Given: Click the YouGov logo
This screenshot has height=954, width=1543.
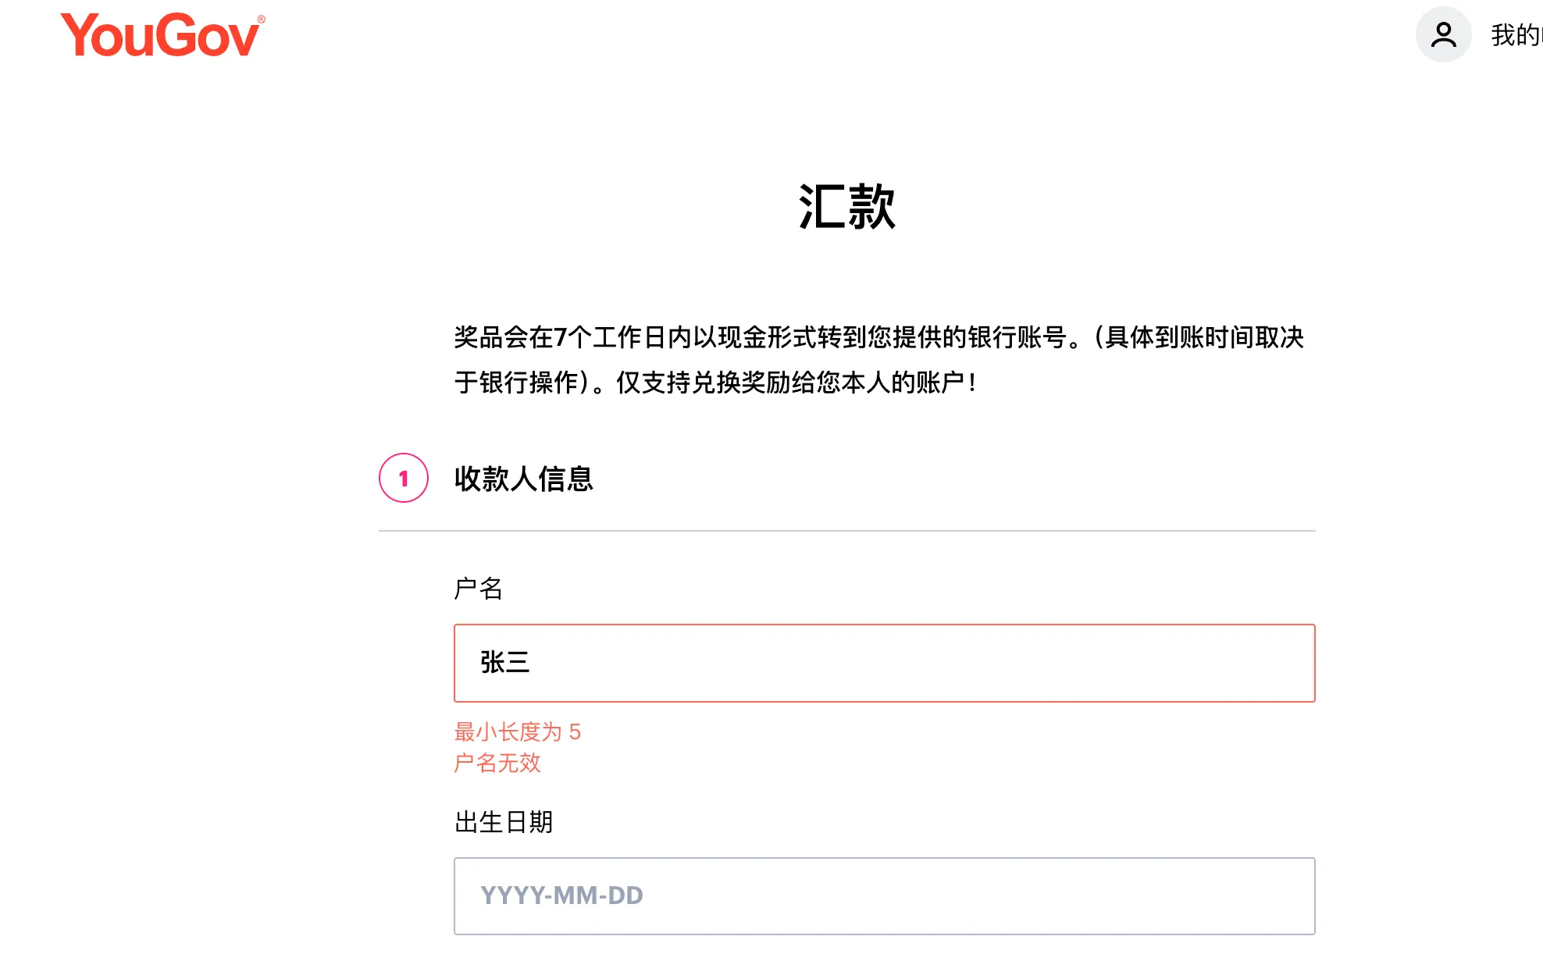Looking at the screenshot, I should click(162, 35).
